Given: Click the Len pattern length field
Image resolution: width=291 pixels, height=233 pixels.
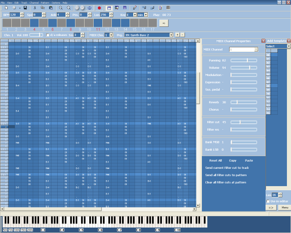Looking at the screenshot, I should click(x=105, y=15).
